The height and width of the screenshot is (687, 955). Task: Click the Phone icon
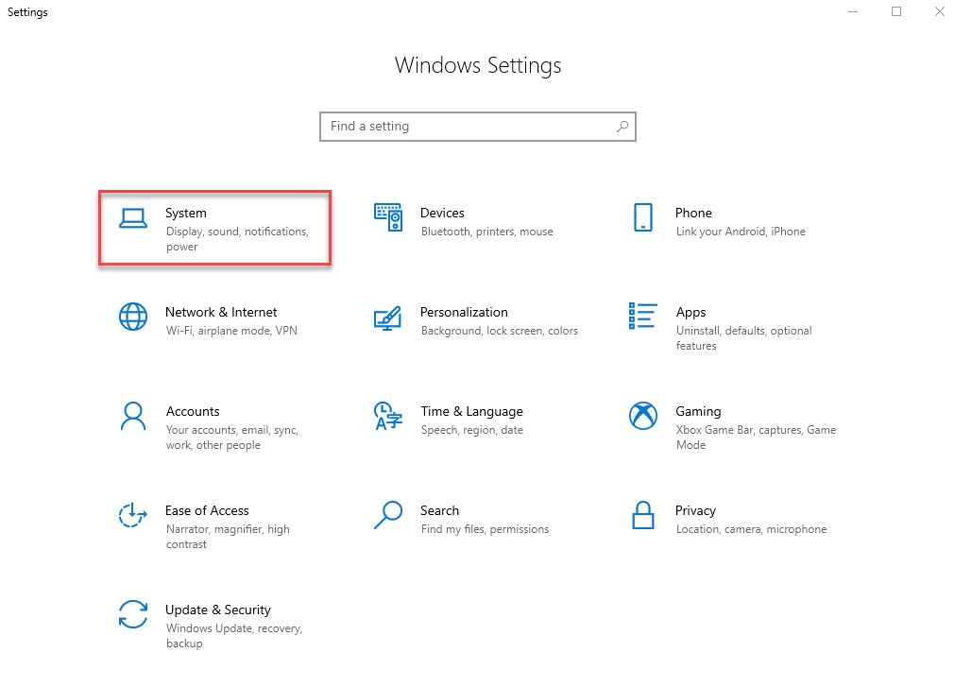point(642,218)
